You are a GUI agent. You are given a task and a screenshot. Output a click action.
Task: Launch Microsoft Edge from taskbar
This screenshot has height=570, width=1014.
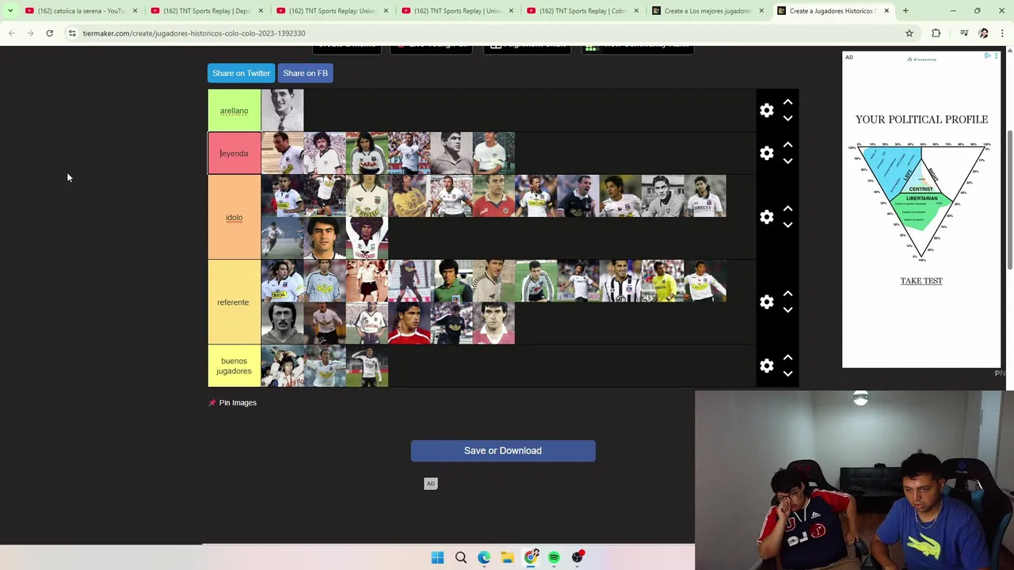tap(484, 558)
